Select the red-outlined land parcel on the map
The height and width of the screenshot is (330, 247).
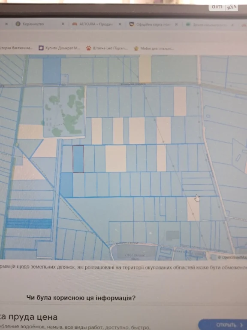[x=78, y=159]
